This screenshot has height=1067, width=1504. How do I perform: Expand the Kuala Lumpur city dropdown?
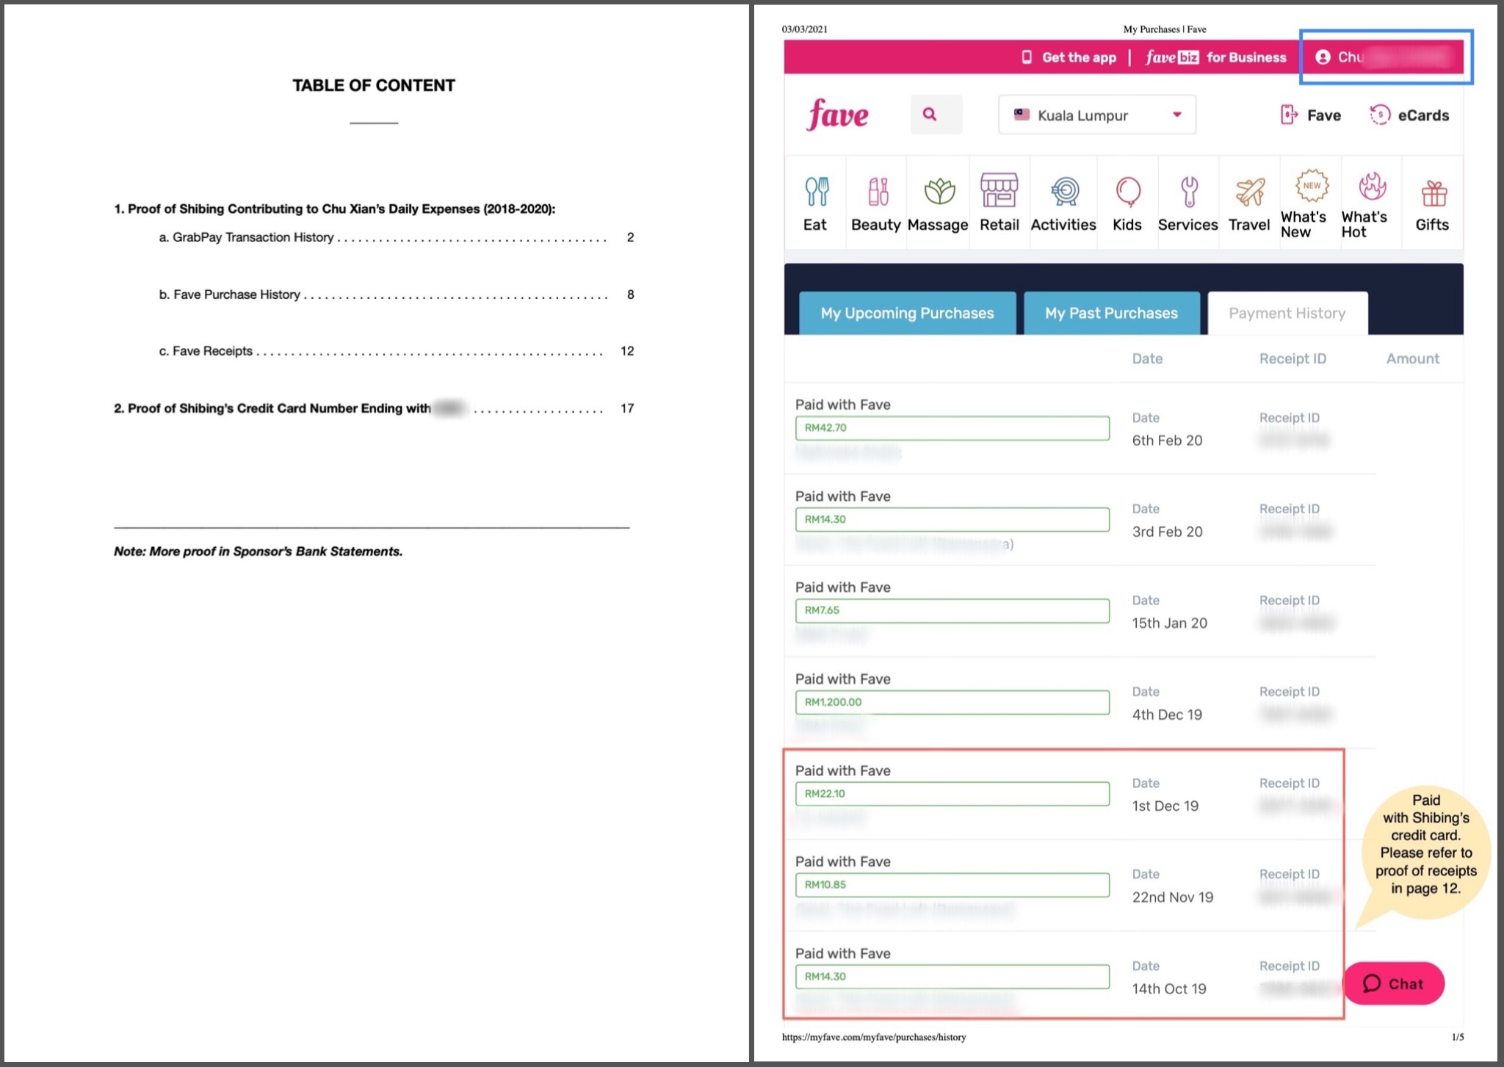[x=1097, y=115]
